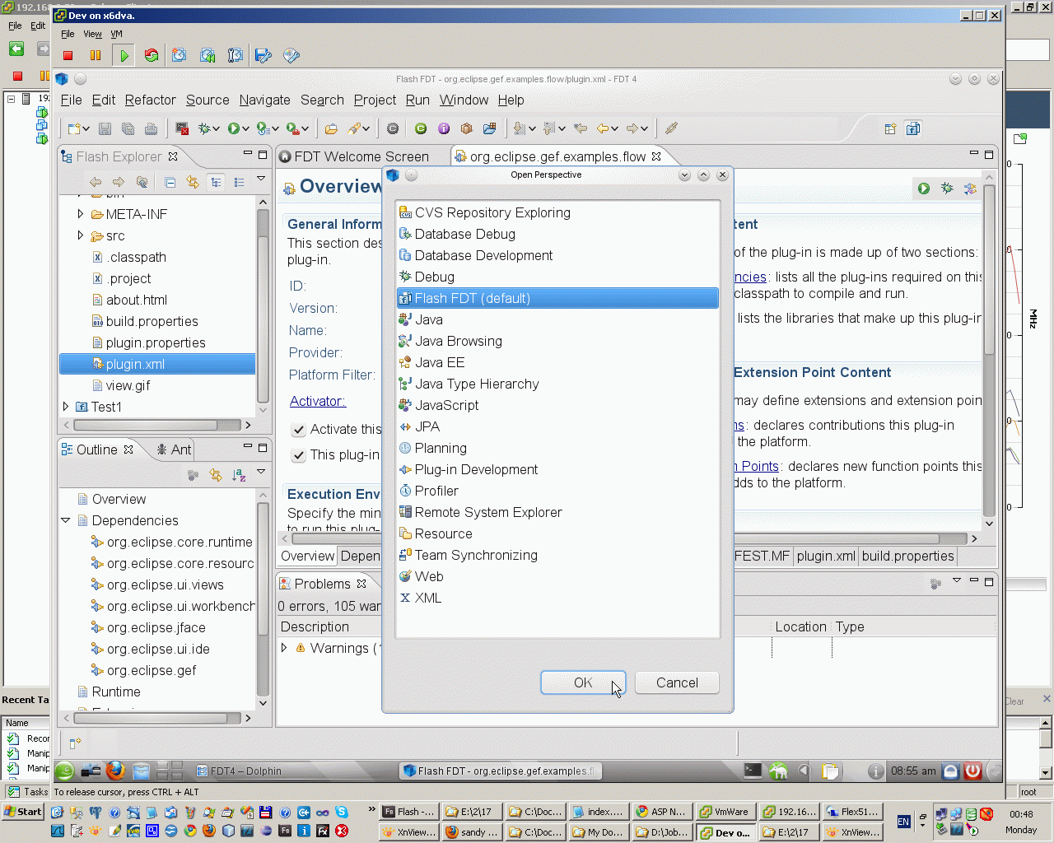Open the Outline view menu arrow
The height and width of the screenshot is (843, 1054).
tap(261, 472)
